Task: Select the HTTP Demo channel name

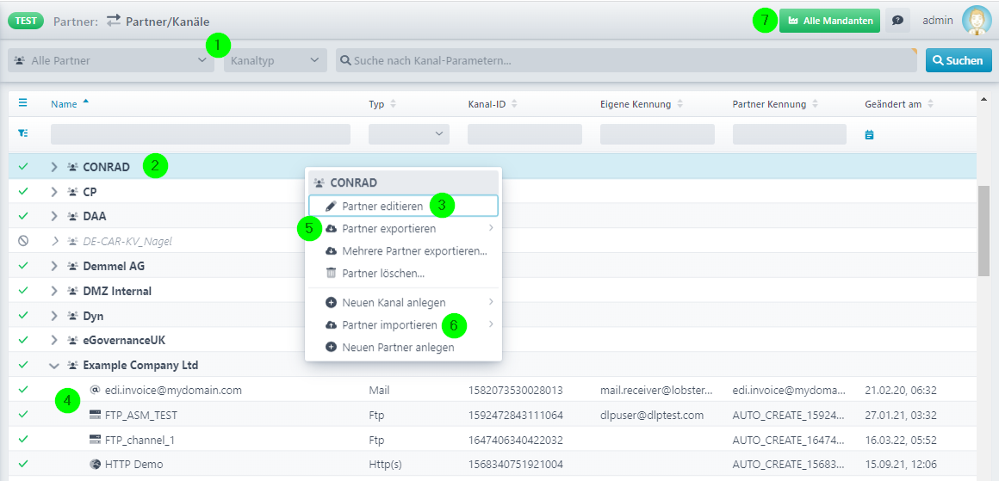Action: point(133,465)
